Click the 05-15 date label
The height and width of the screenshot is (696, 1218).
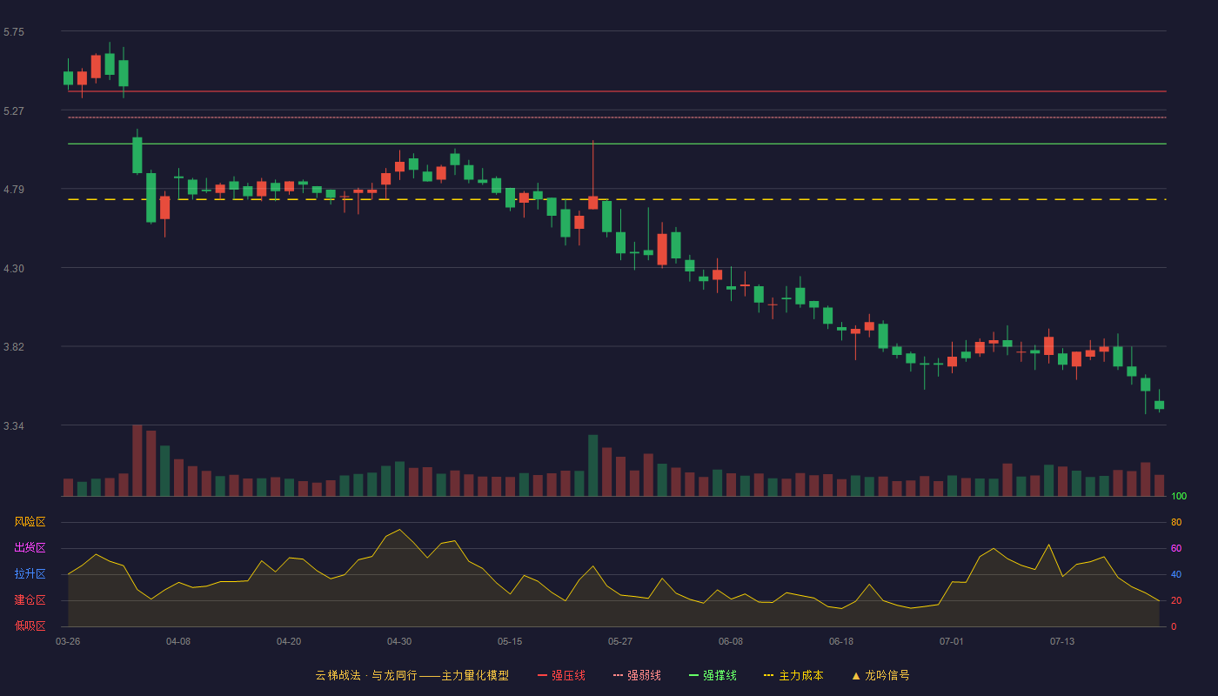point(510,641)
